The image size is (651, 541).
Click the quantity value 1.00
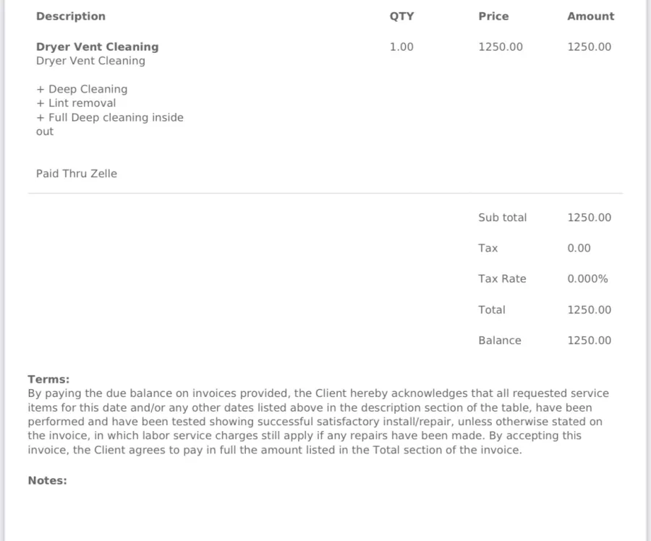tap(401, 46)
